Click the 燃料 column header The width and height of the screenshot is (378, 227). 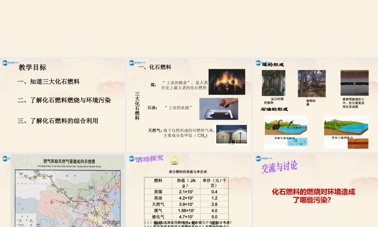pos(158,183)
